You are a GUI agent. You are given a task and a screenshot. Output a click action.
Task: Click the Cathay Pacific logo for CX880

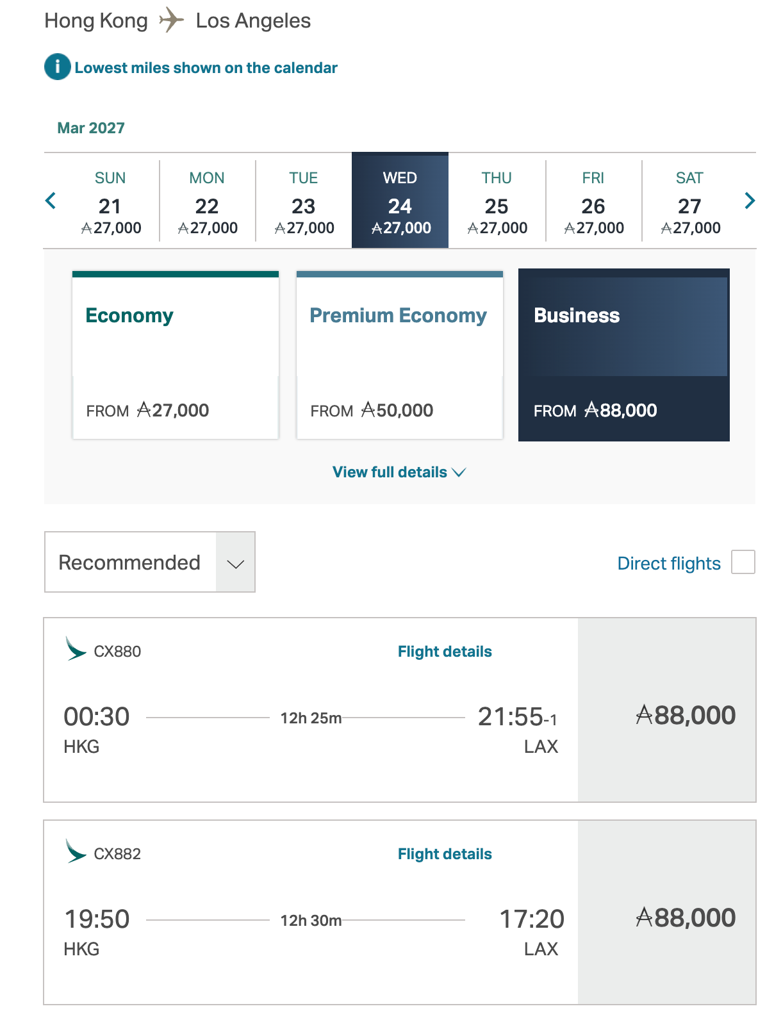pyautogui.click(x=76, y=649)
